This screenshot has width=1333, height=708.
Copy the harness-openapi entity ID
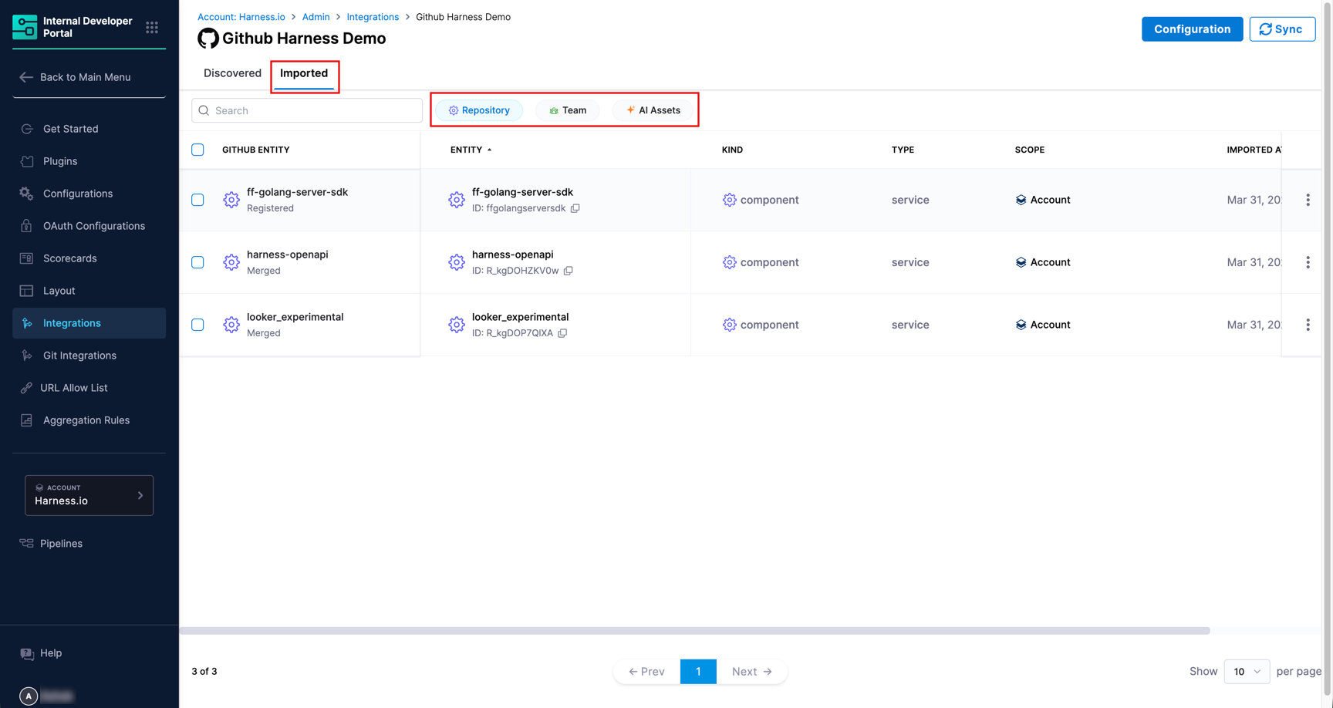(569, 271)
